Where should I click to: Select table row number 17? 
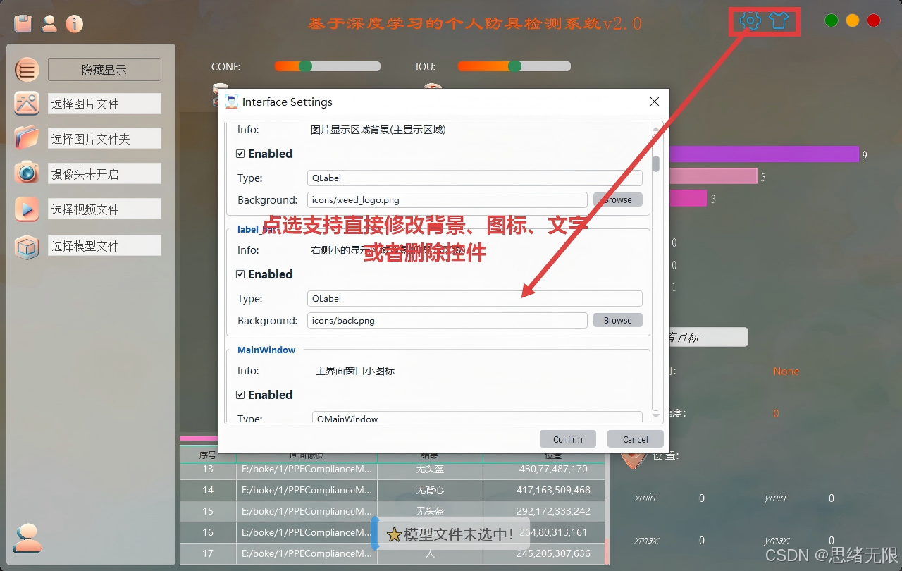point(392,553)
